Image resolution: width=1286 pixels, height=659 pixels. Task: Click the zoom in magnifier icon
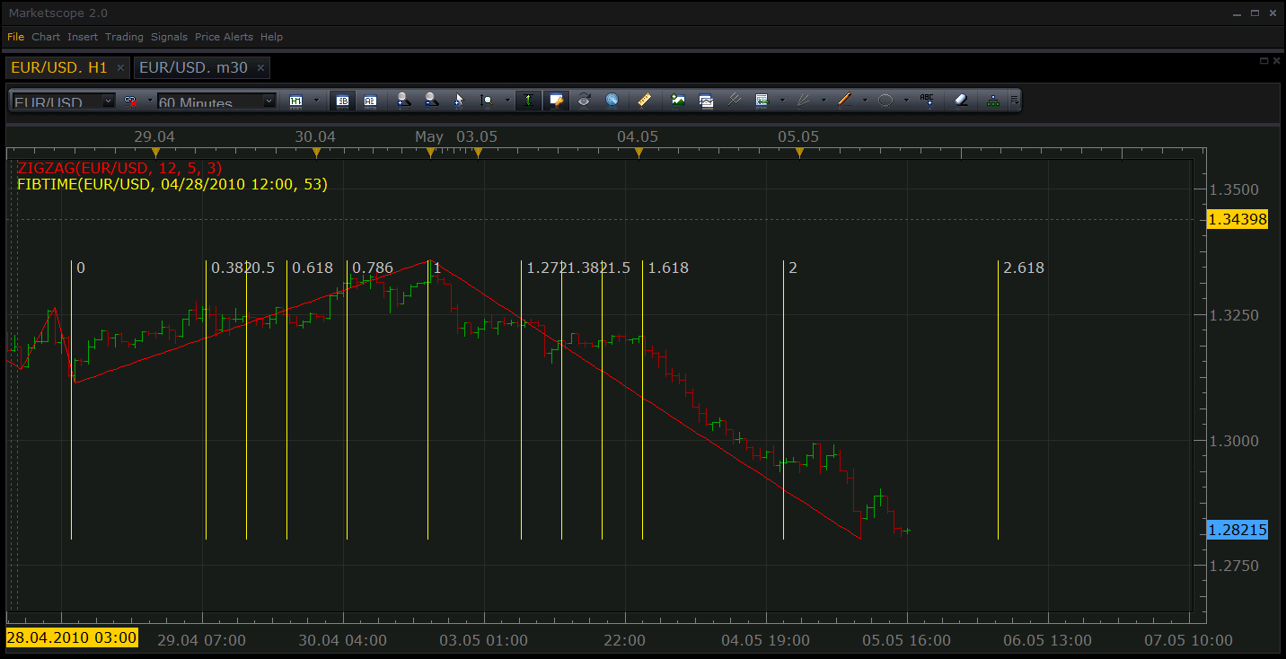[x=403, y=101]
